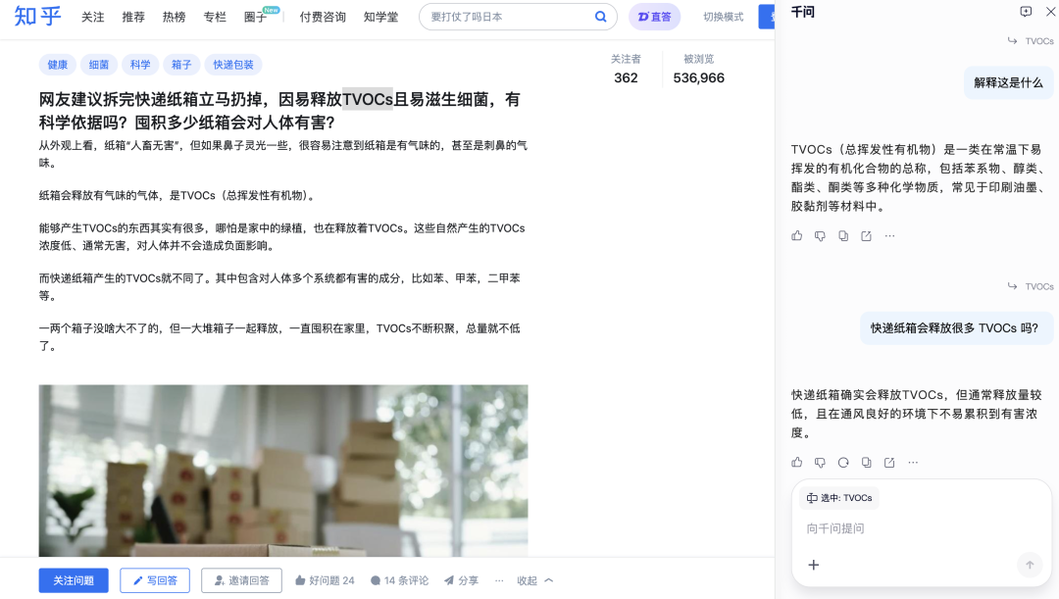Open more options on the first answer

tap(888, 235)
